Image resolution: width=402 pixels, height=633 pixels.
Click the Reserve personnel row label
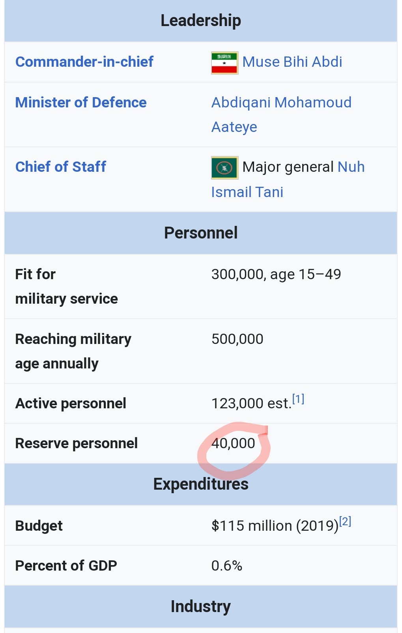click(x=77, y=443)
